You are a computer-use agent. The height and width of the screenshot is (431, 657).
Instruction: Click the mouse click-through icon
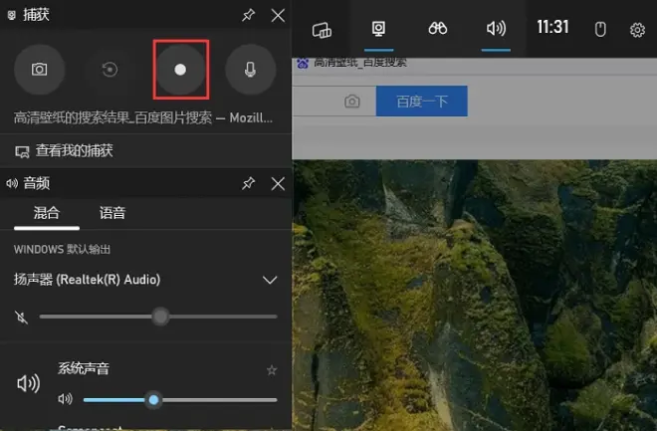pyautogui.click(x=600, y=29)
